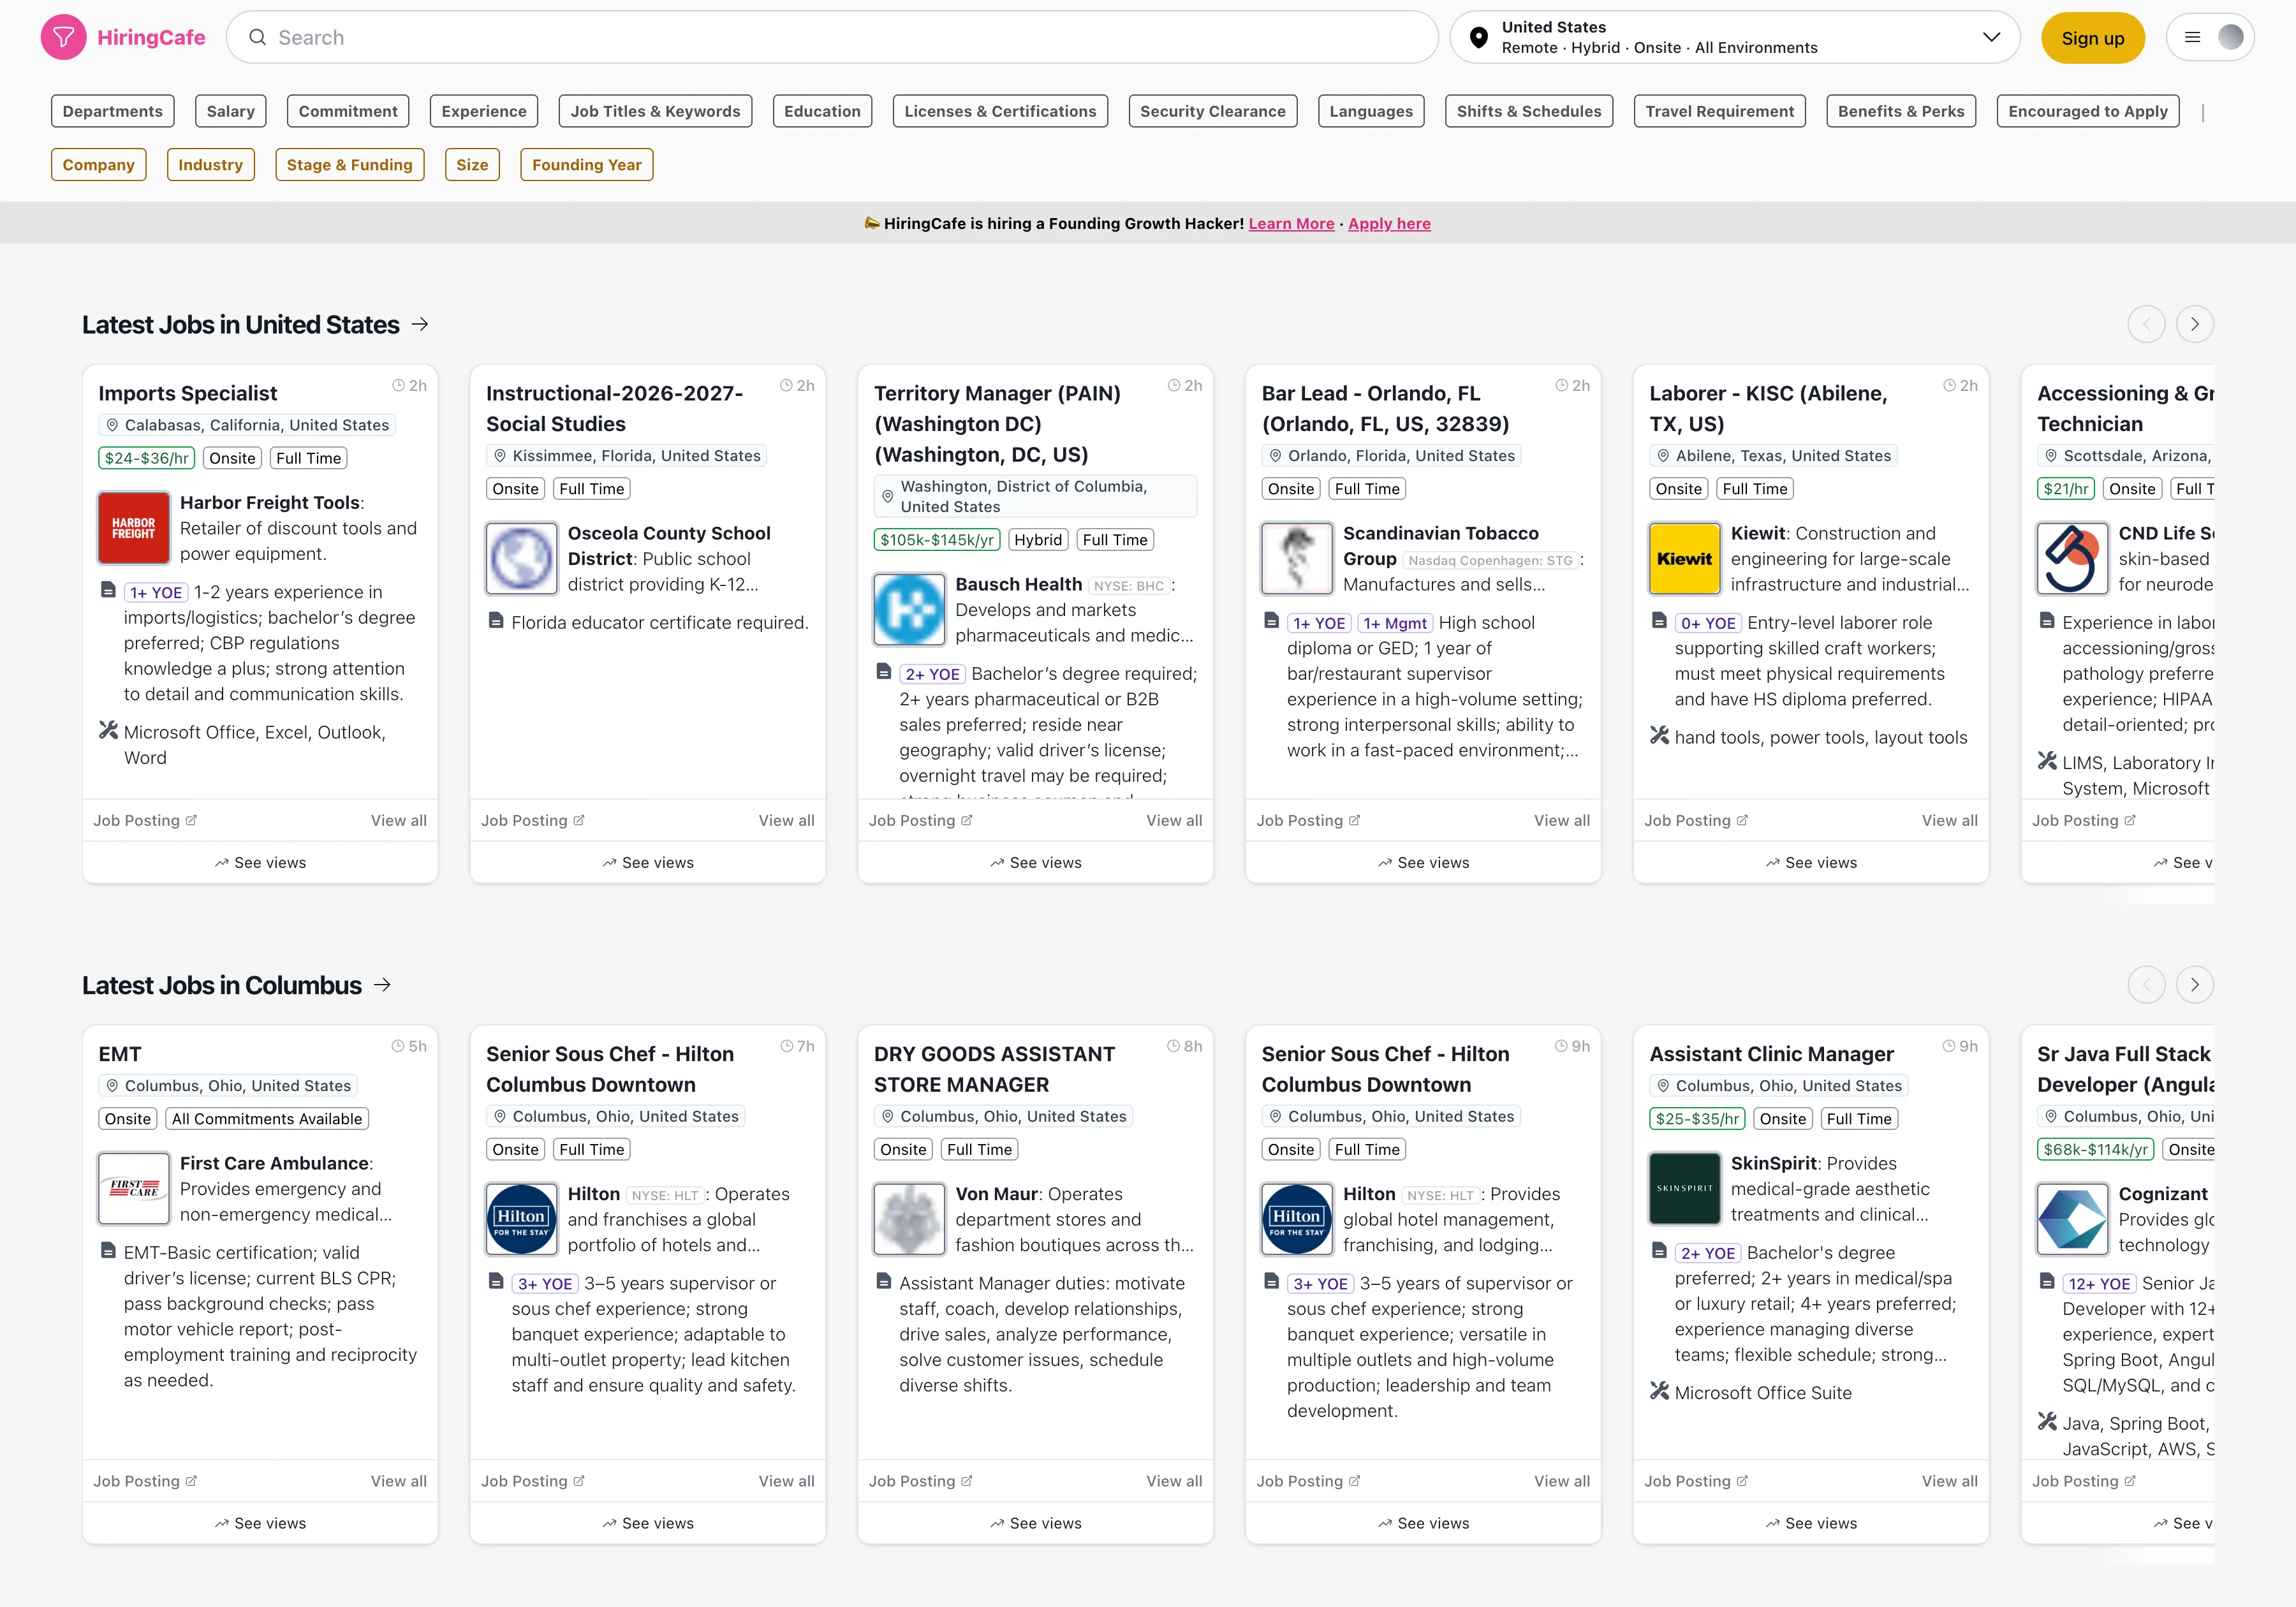Screen dimensions: 2296x1607
Task: Click the SkinSpirit company logo
Action: pyautogui.click(x=1684, y=1189)
